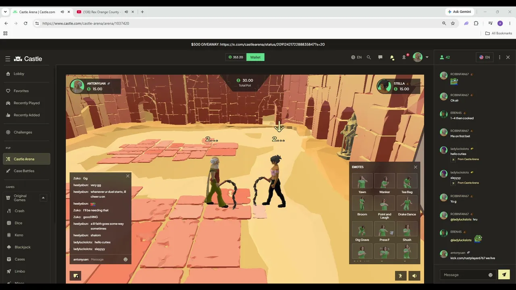Close the chat side panel

pos(508,57)
